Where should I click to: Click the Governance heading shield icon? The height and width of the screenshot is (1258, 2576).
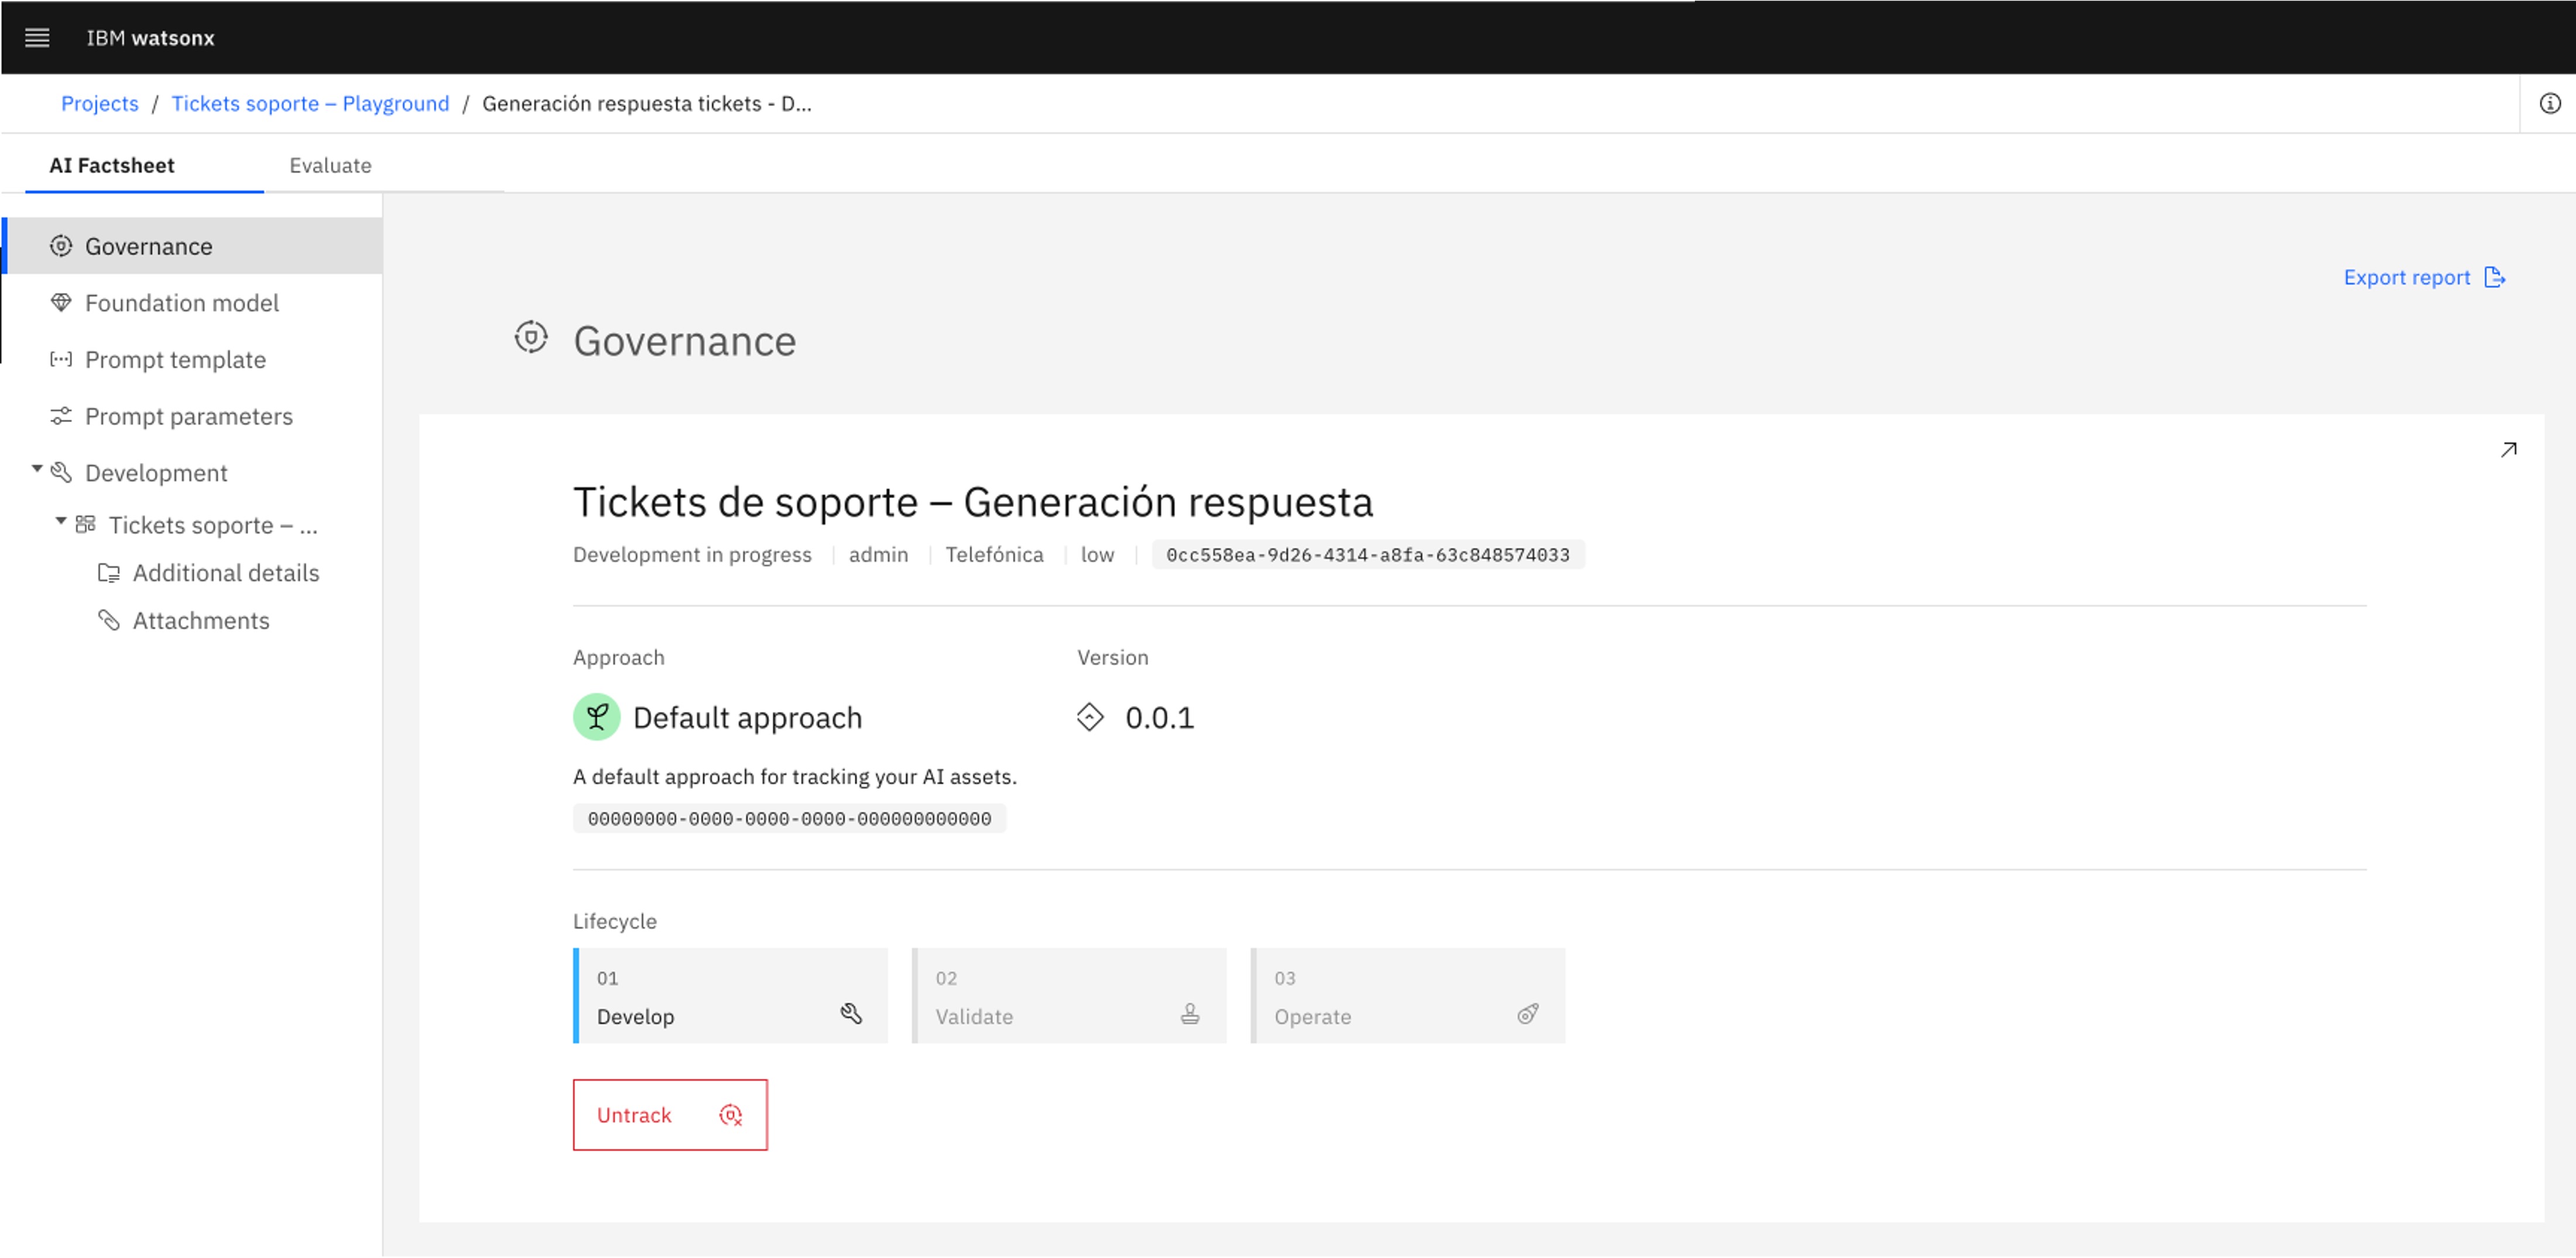(x=531, y=338)
